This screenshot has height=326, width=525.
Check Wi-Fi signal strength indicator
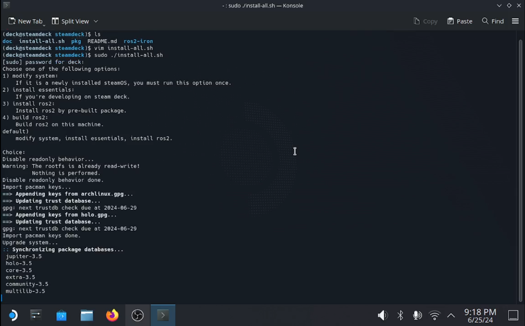coord(434,315)
